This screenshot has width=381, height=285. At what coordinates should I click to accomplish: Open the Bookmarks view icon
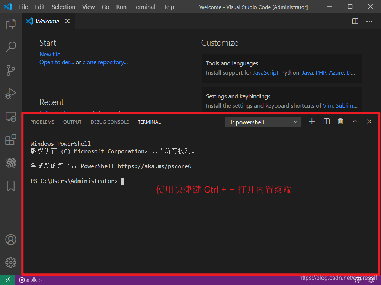[x=11, y=186]
